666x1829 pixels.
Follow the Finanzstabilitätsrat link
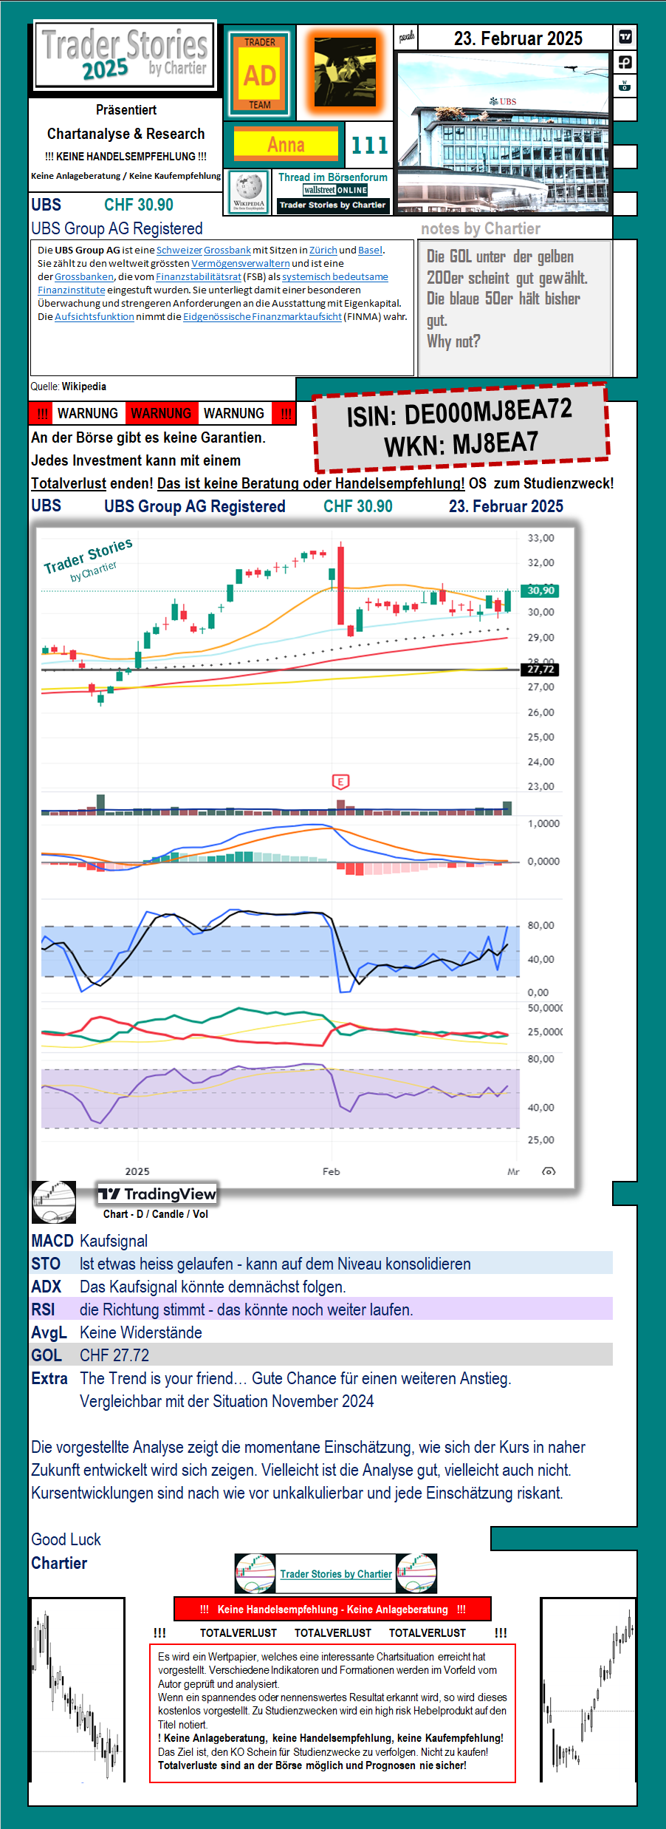point(199,277)
